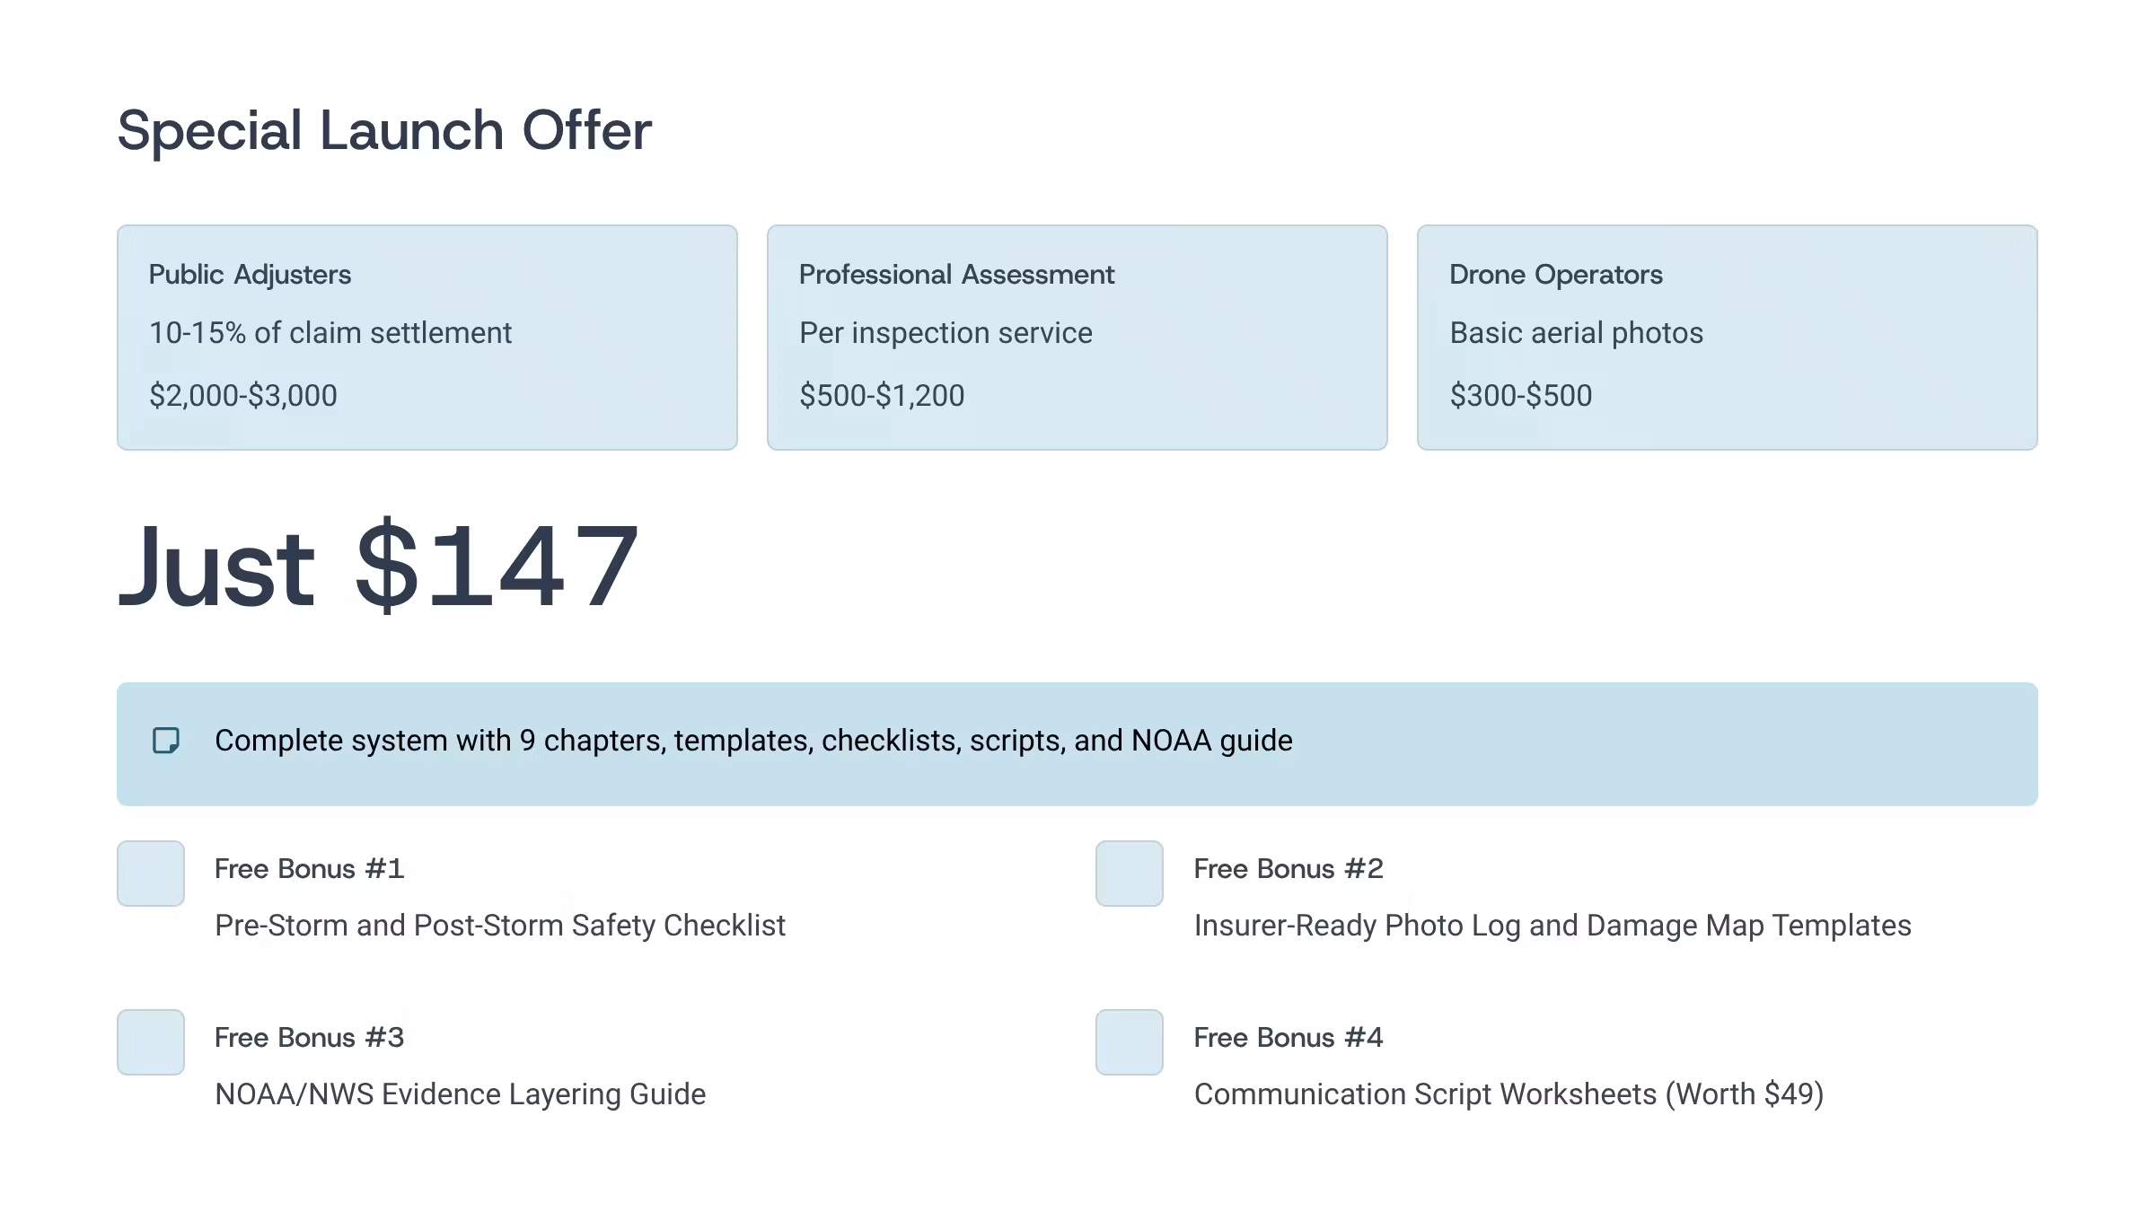
Task: Select the Professional Assessment card title
Action: pyautogui.click(x=956, y=275)
